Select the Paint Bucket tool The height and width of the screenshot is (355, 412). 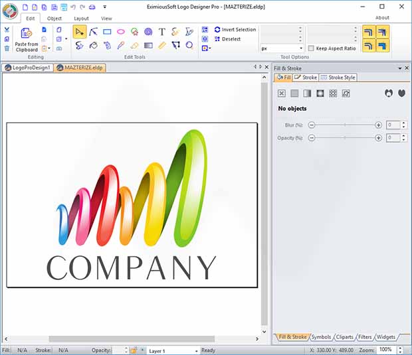93,45
